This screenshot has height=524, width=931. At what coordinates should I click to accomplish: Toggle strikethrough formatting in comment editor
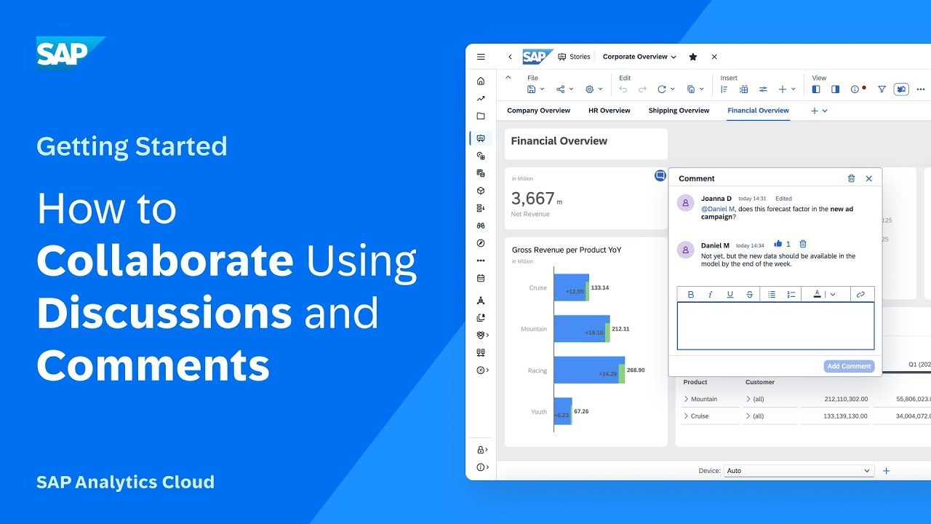click(x=750, y=295)
